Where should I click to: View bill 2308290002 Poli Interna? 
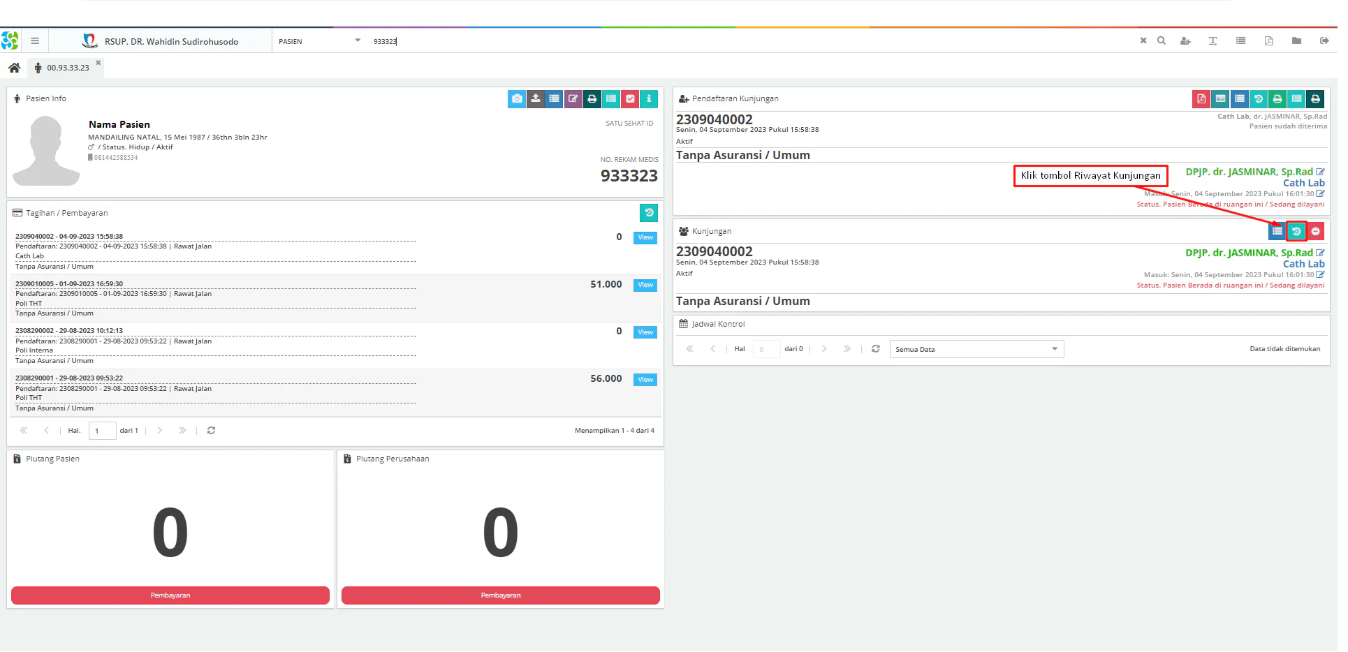(645, 333)
